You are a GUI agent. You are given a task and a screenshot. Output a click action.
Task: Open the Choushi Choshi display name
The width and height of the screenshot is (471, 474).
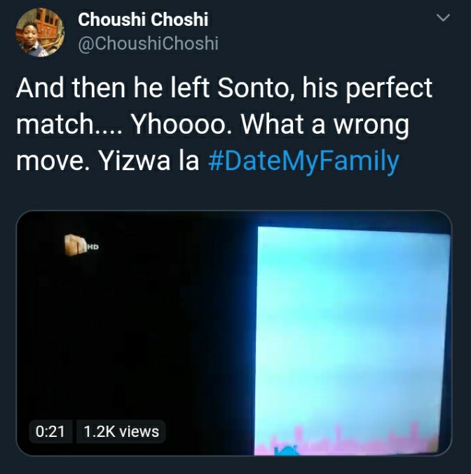(143, 20)
